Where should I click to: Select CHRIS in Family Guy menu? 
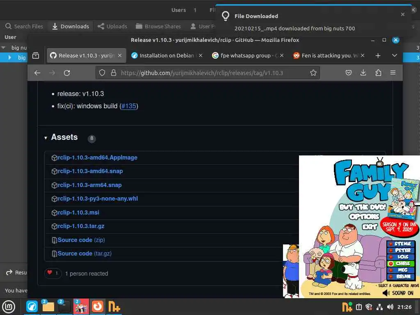pyautogui.click(x=401, y=263)
